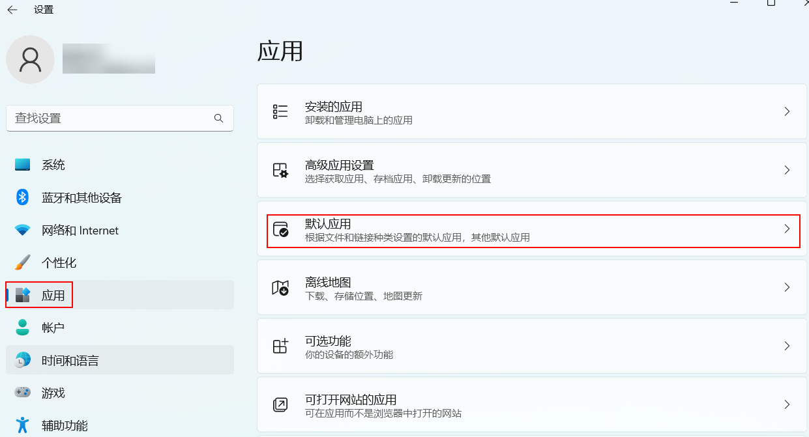
Task: Open 高级应用设置 row title
Action: click(x=339, y=165)
